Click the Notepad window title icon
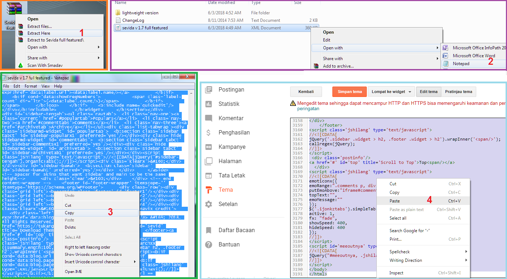The image size is (507, 279). point(4,78)
